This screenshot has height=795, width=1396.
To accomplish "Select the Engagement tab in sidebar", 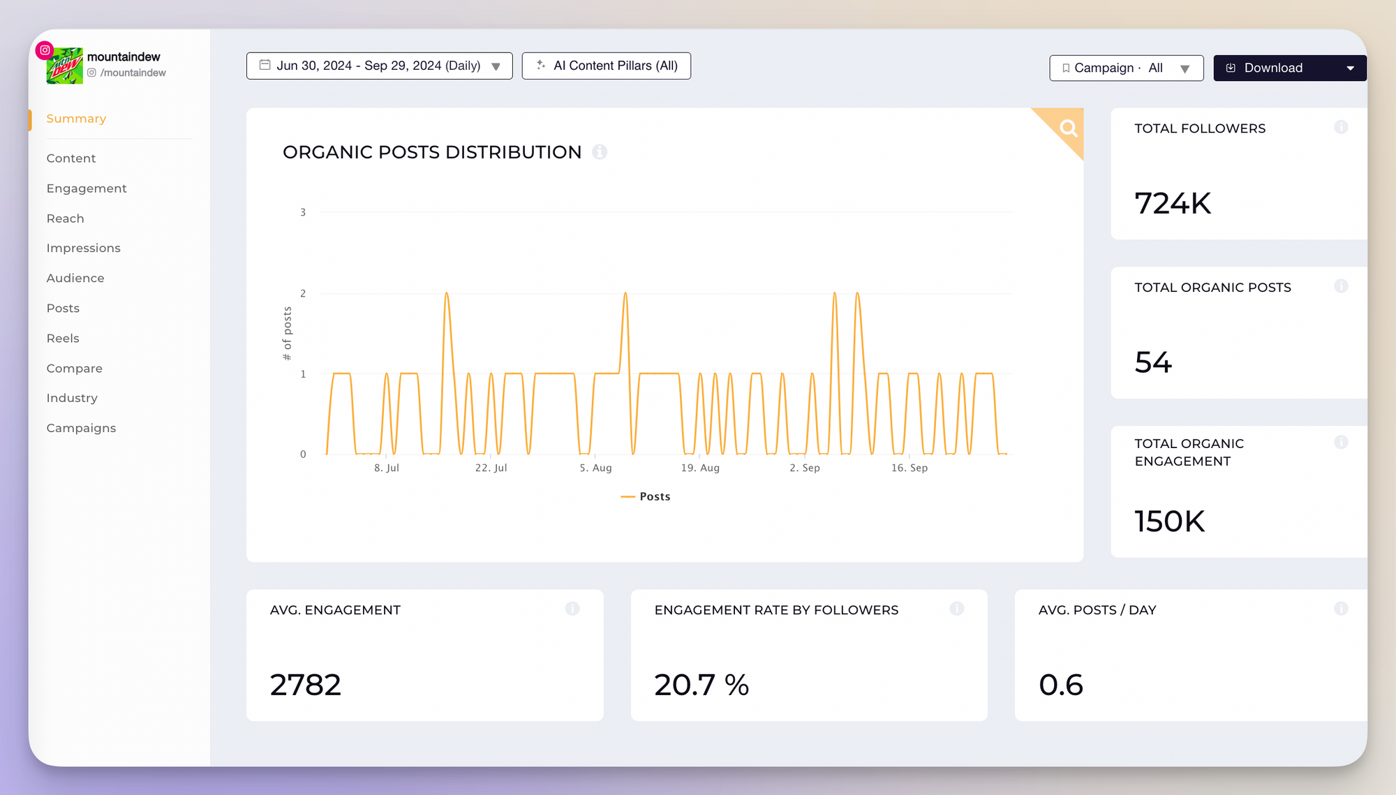I will point(87,188).
